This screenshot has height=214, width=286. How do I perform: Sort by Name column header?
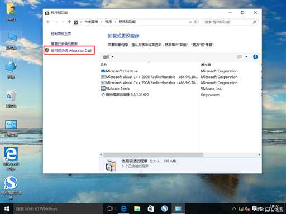click(104, 65)
